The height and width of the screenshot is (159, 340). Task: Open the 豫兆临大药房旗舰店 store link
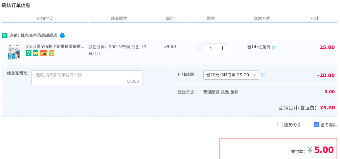[x=39, y=35]
